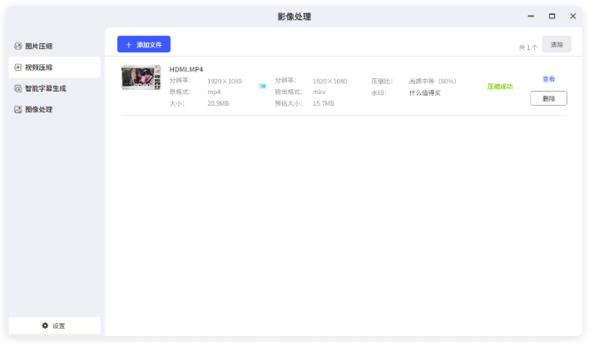
Task: Minimize the 影像处理 window
Action: (x=531, y=16)
